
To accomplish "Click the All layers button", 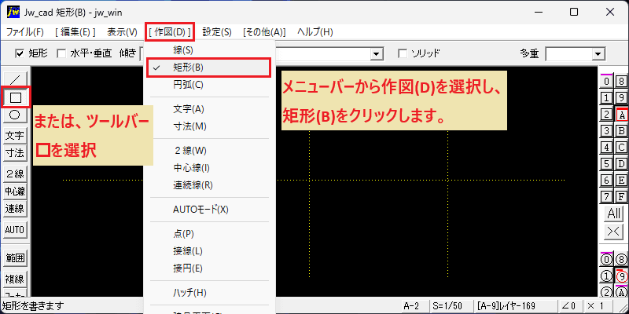I will pyautogui.click(x=614, y=214).
